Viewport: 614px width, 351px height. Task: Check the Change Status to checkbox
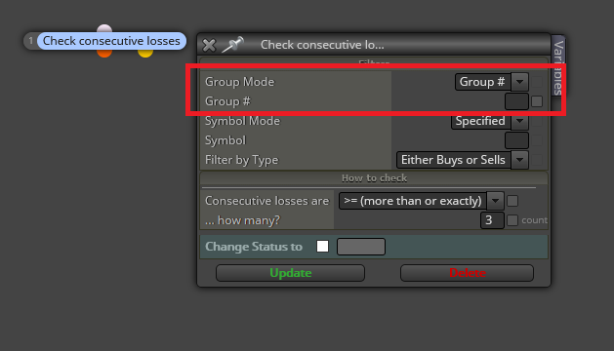(323, 247)
